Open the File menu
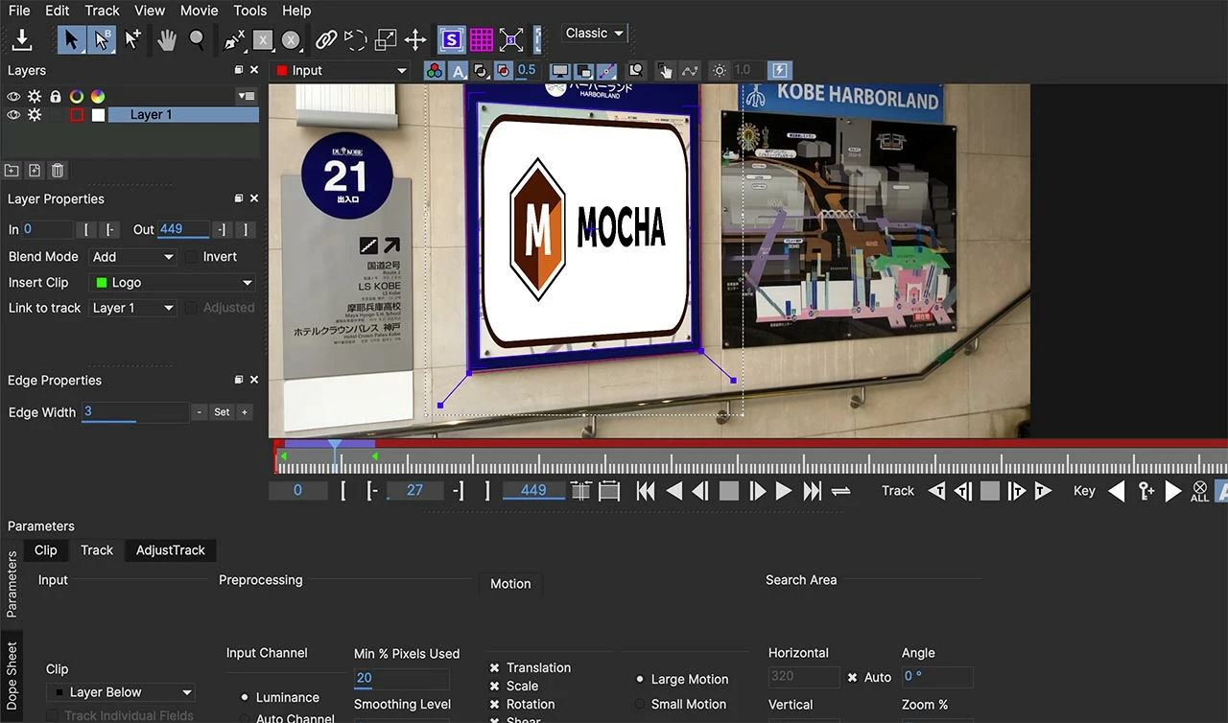 pyautogui.click(x=19, y=11)
